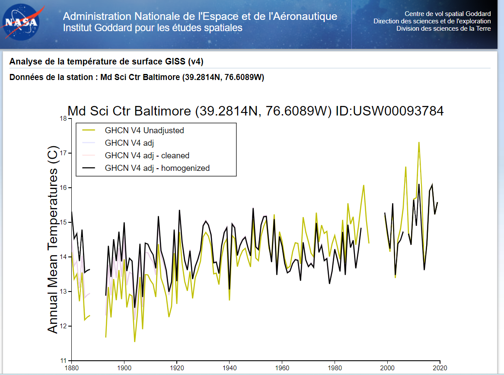
Task: Click the highest unadjusted peak above 17 °C
Action: [x=419, y=142]
